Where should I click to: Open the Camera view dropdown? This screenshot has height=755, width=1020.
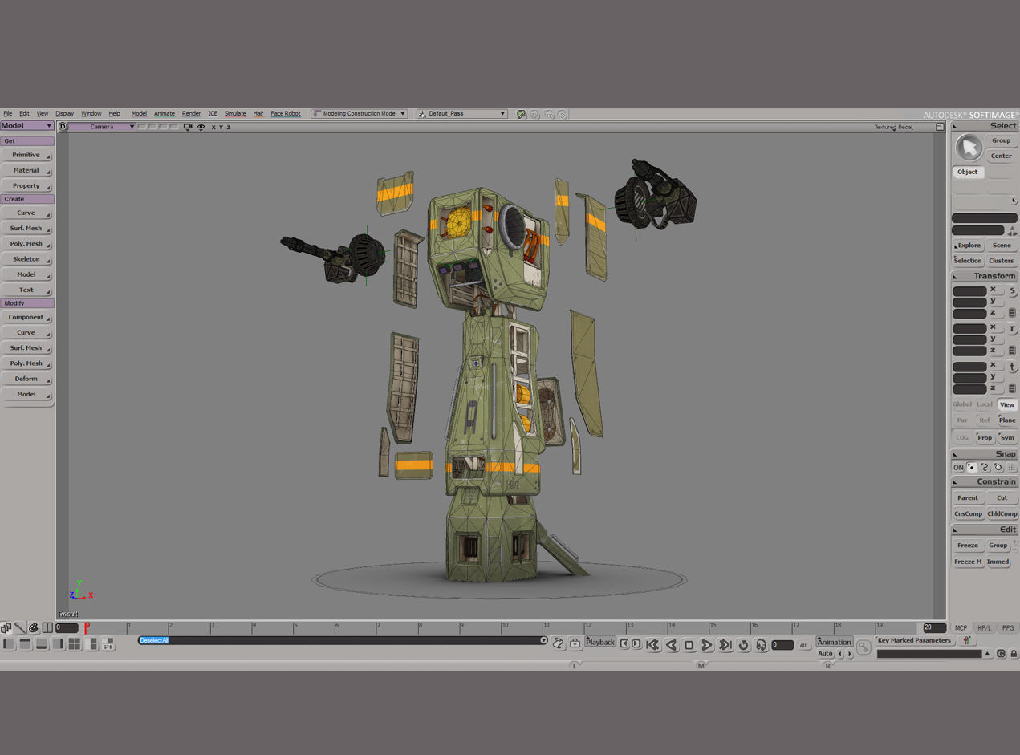(x=102, y=127)
